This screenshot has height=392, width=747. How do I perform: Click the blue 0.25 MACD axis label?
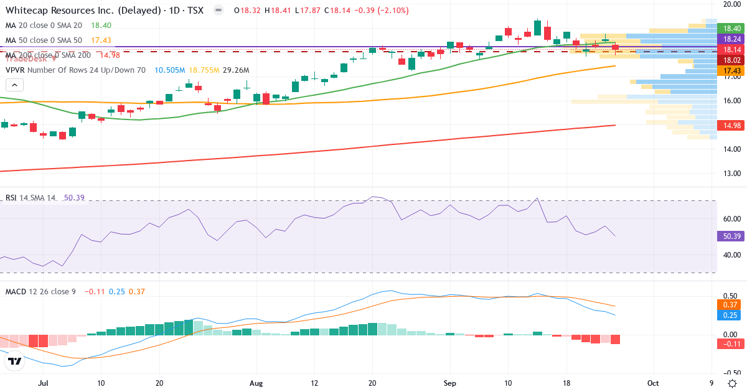tap(730, 315)
